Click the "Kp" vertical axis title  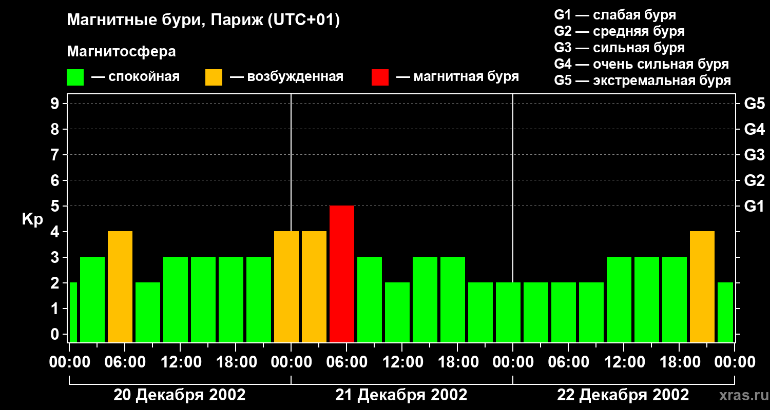(33, 219)
